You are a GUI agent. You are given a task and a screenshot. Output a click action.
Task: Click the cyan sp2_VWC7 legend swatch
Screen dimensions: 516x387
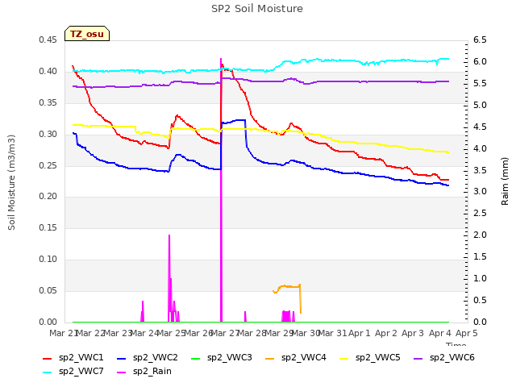48,372
